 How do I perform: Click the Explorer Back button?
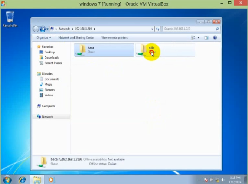pos(36,29)
